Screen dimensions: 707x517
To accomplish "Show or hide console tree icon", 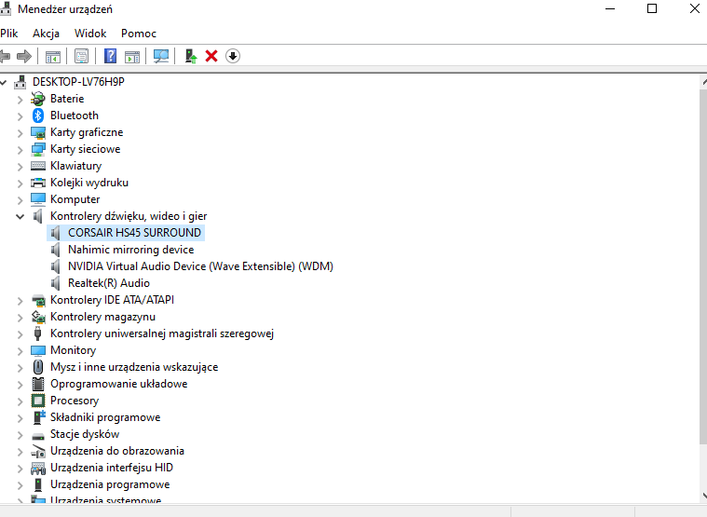I will 53,56.
